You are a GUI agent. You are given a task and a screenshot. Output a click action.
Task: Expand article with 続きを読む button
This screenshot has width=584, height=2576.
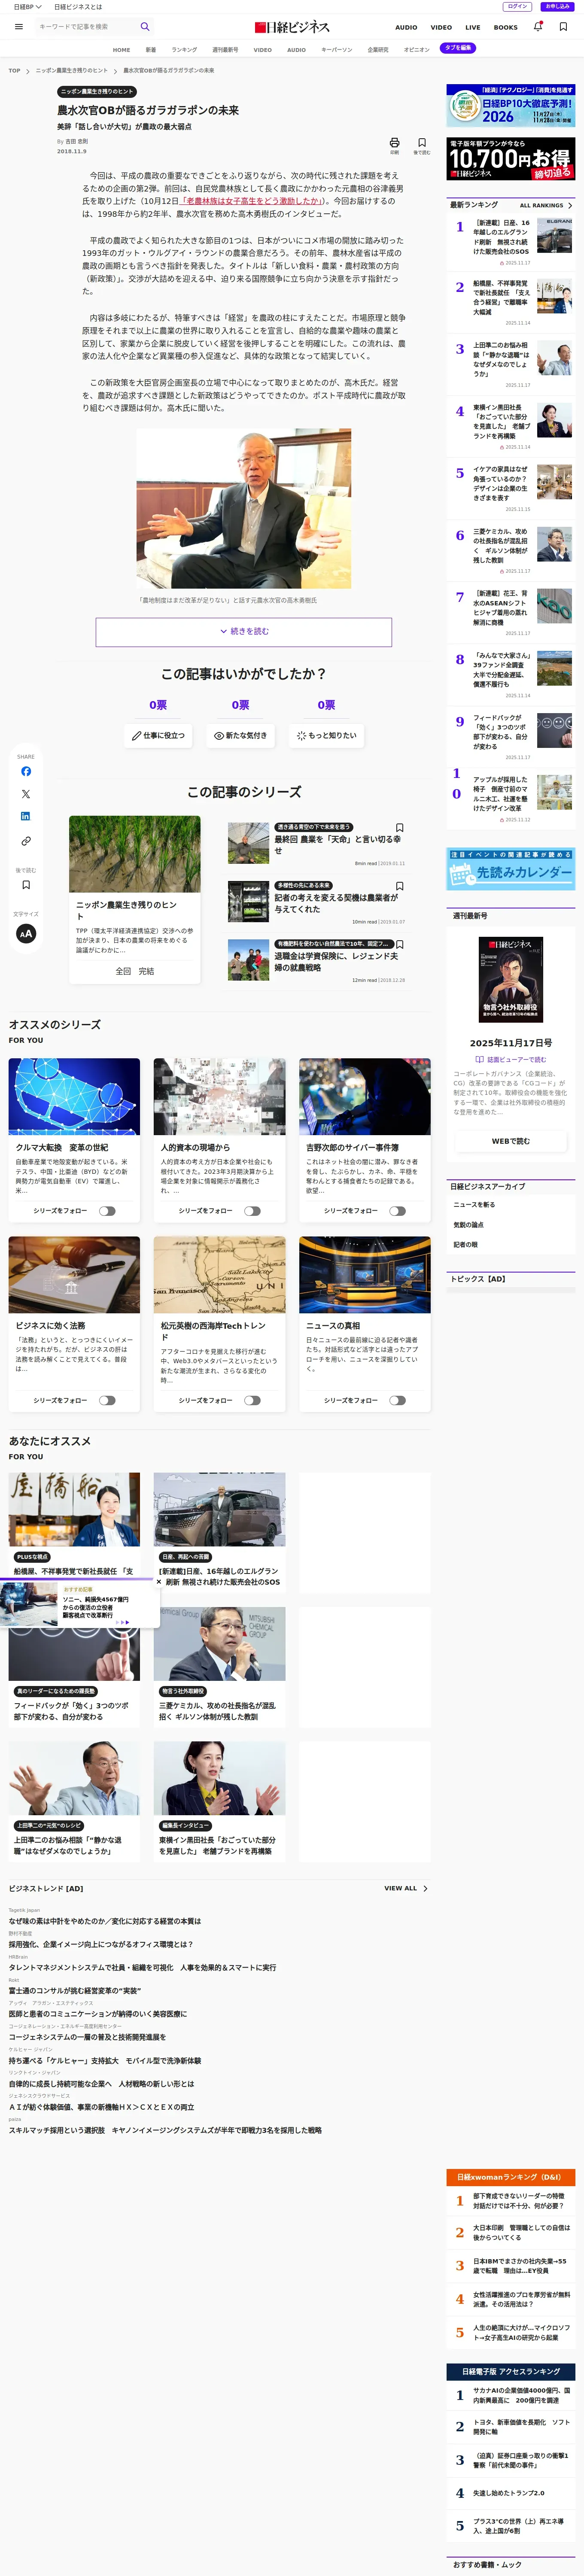(x=244, y=632)
